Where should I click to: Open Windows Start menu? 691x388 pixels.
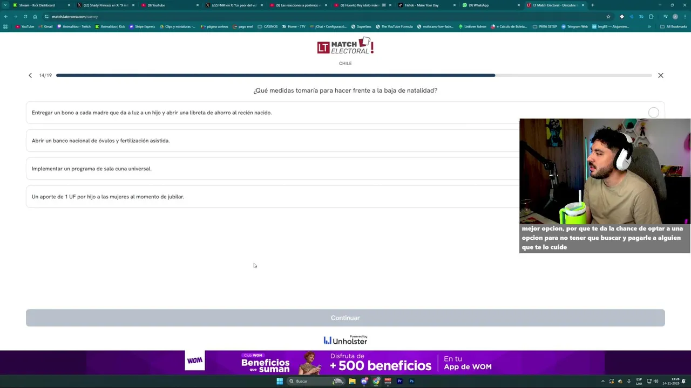(280, 381)
